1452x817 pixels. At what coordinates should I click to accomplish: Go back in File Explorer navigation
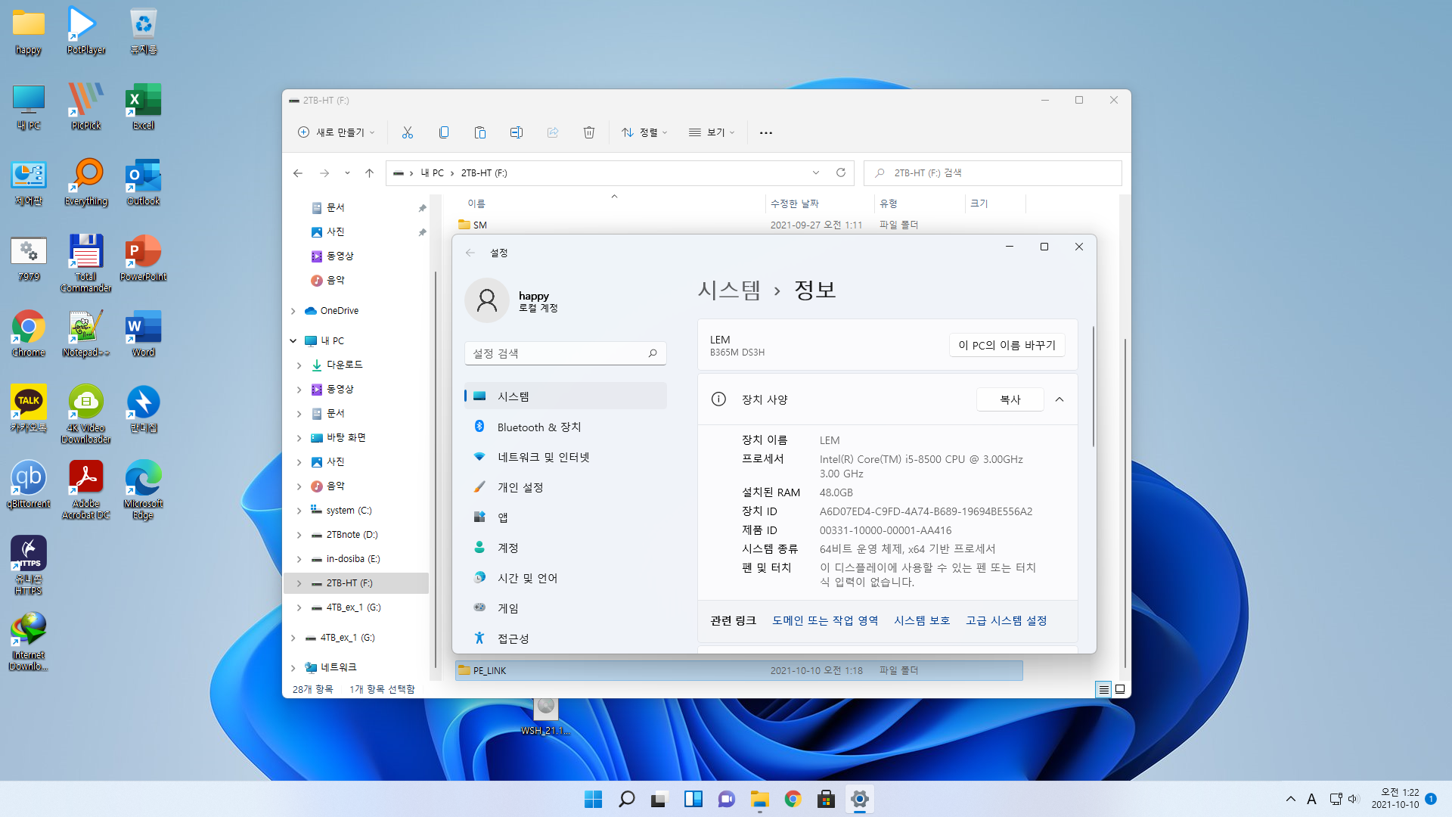pos(298,173)
